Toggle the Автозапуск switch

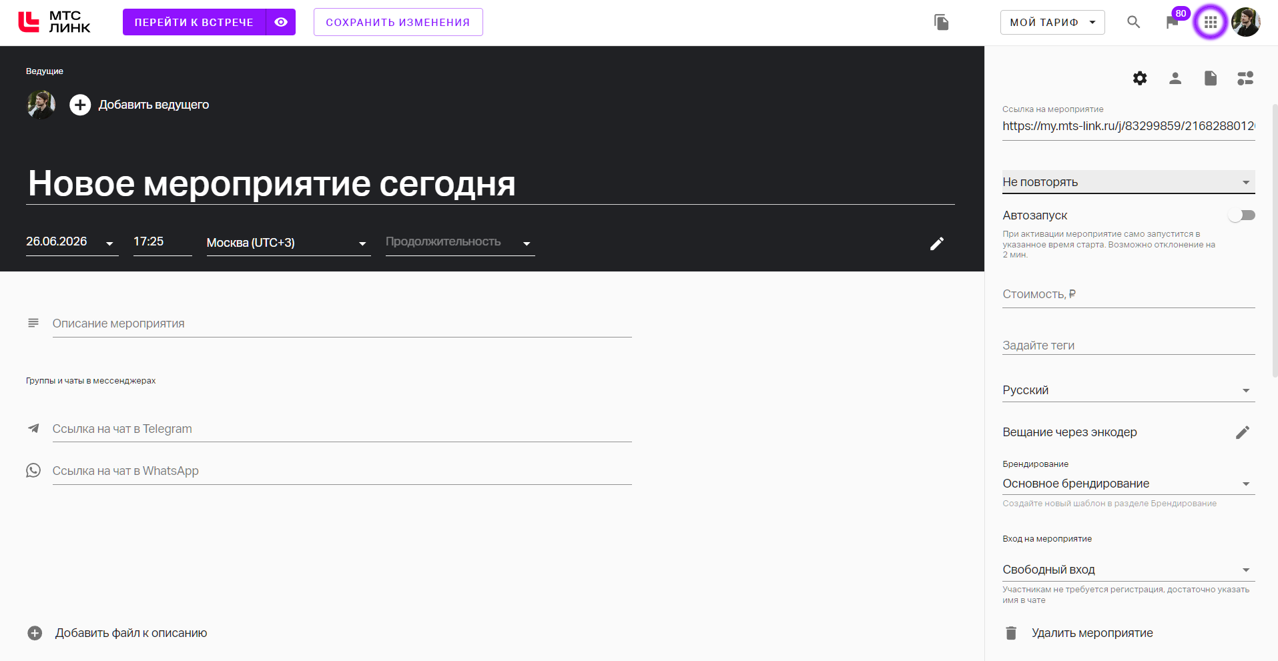[x=1242, y=215]
